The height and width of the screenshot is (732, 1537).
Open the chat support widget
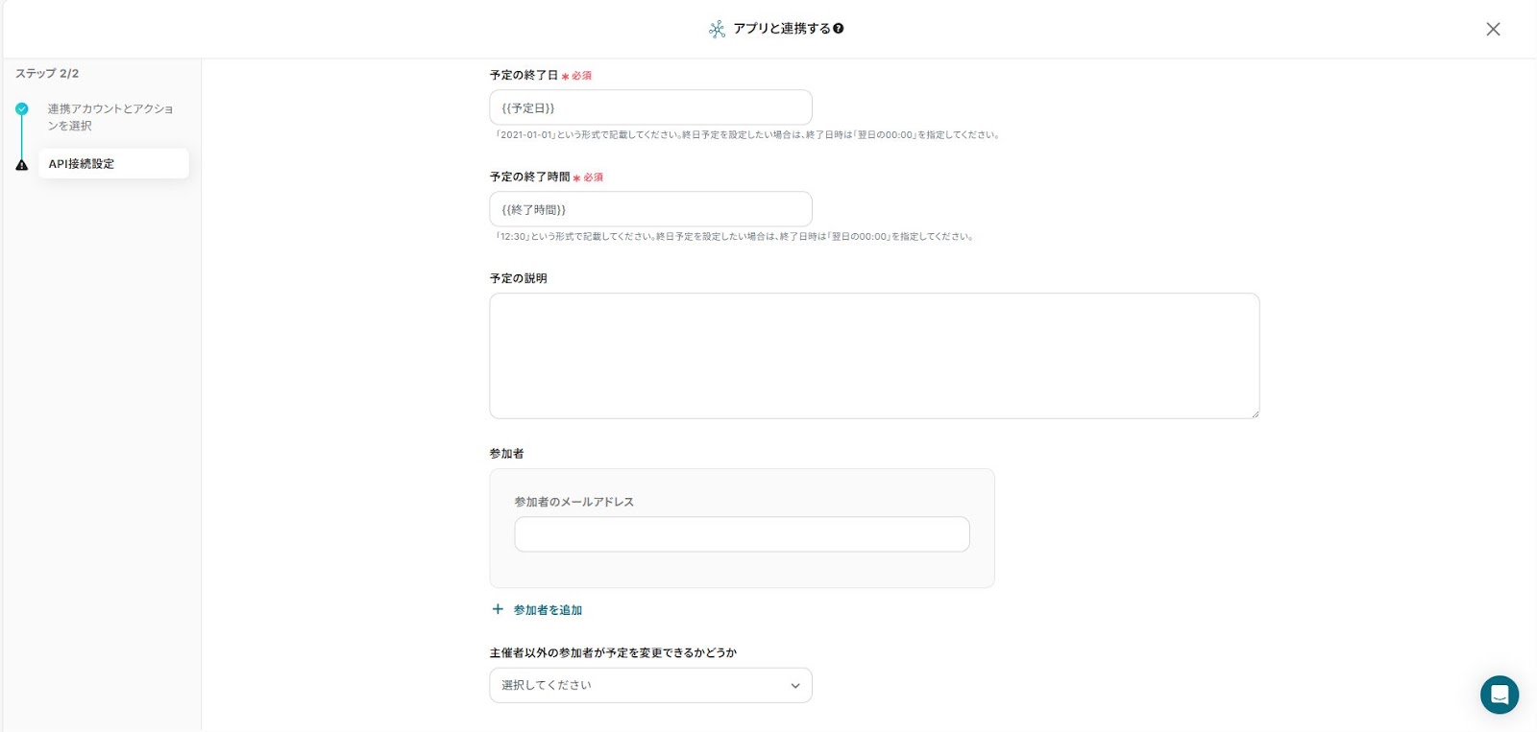[1500, 695]
